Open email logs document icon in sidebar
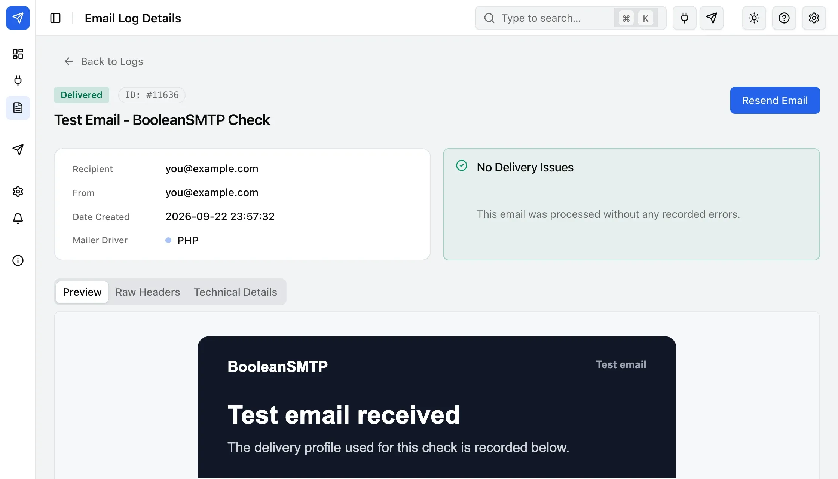 (18, 108)
